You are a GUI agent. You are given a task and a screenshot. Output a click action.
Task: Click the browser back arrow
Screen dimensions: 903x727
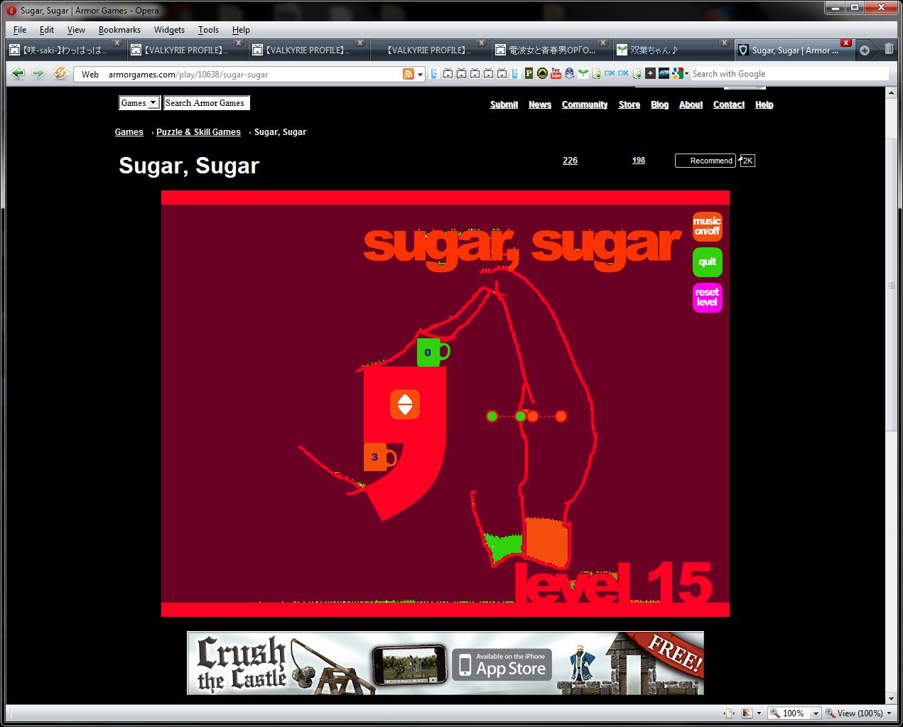pyautogui.click(x=18, y=73)
